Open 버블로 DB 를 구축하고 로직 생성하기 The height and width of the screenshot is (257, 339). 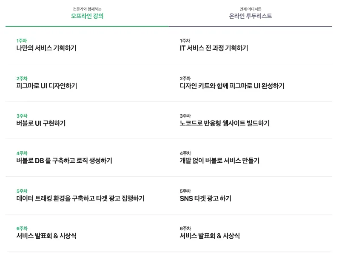[64, 161]
